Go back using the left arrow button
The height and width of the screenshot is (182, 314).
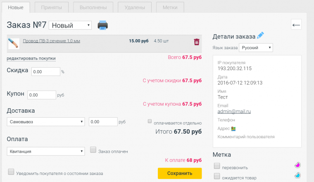296,25
